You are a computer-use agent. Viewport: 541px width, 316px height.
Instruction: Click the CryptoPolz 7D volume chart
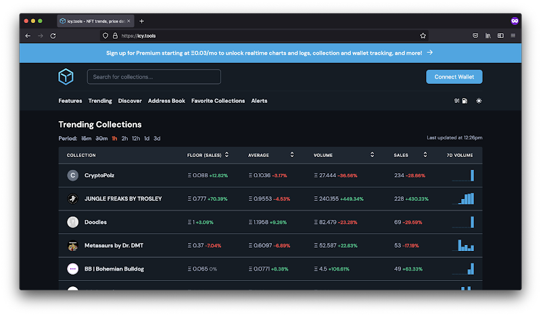coord(463,175)
